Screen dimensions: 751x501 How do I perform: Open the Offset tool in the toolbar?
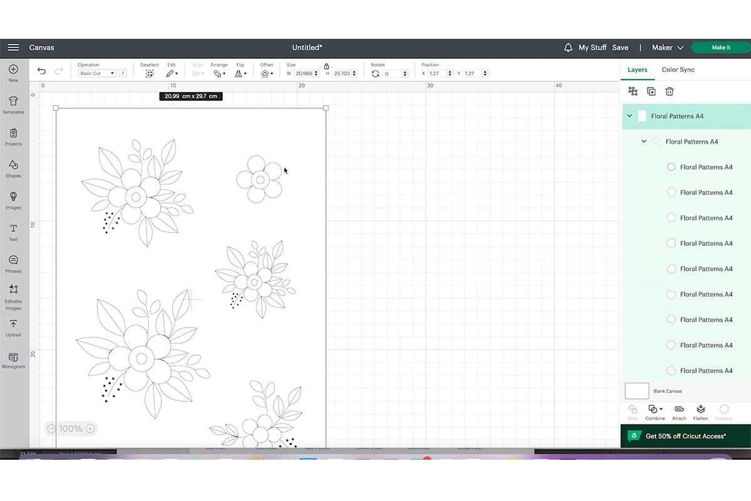click(267, 73)
